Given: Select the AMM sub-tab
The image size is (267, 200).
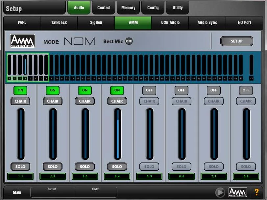Looking at the screenshot, I should tap(133, 23).
